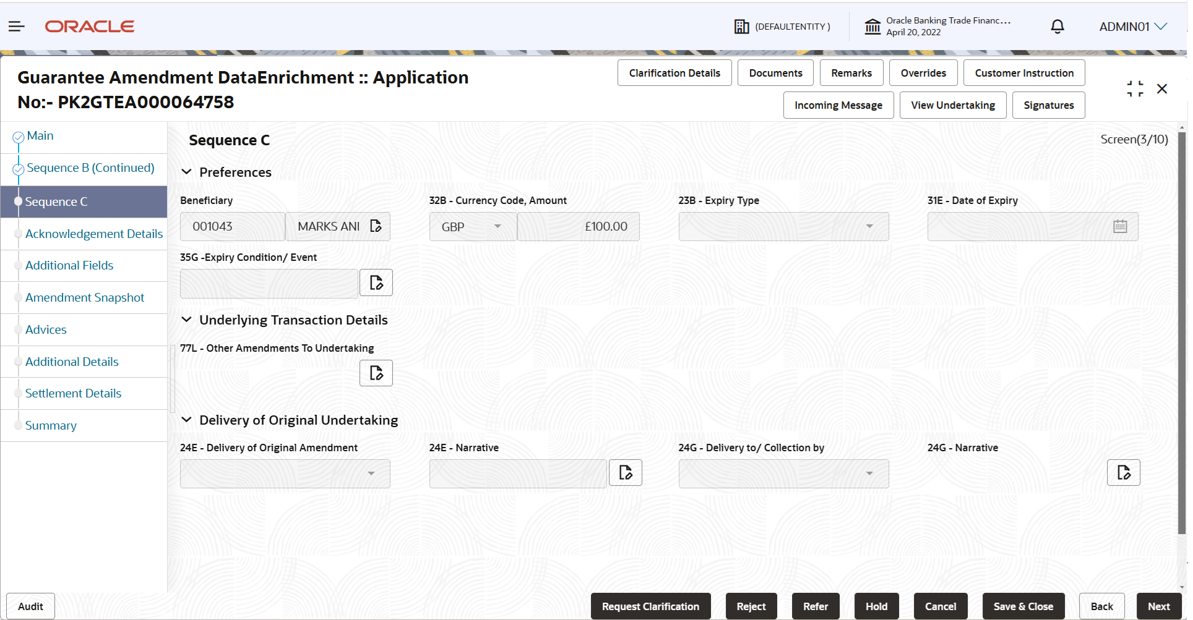Open the Documents panel
The image size is (1193, 620).
(x=775, y=73)
